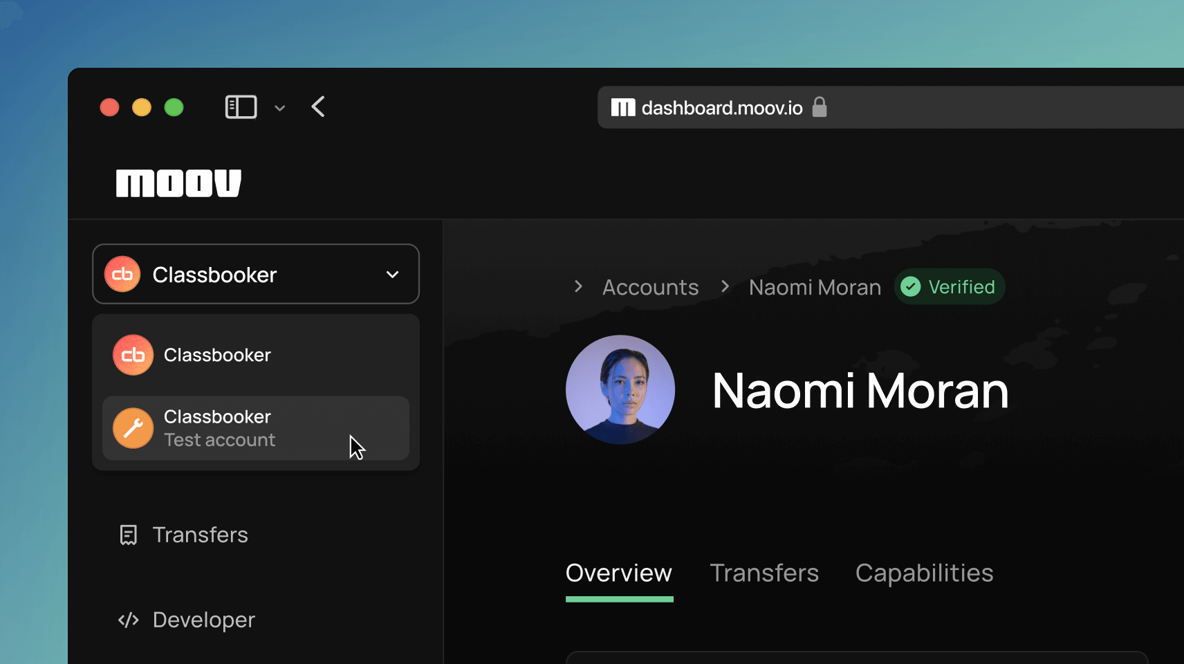This screenshot has width=1184, height=664.
Task: Switch to the Capabilities tab
Action: point(925,573)
